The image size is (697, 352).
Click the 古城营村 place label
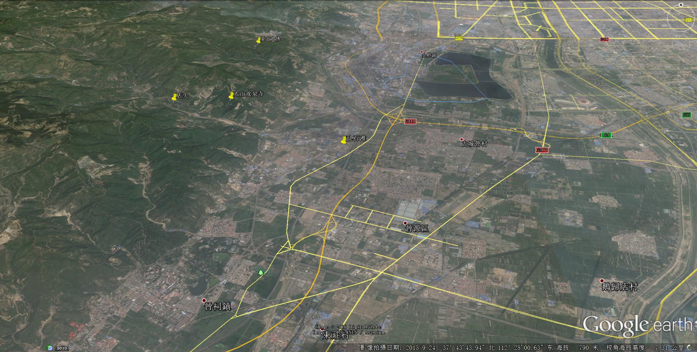474,144
